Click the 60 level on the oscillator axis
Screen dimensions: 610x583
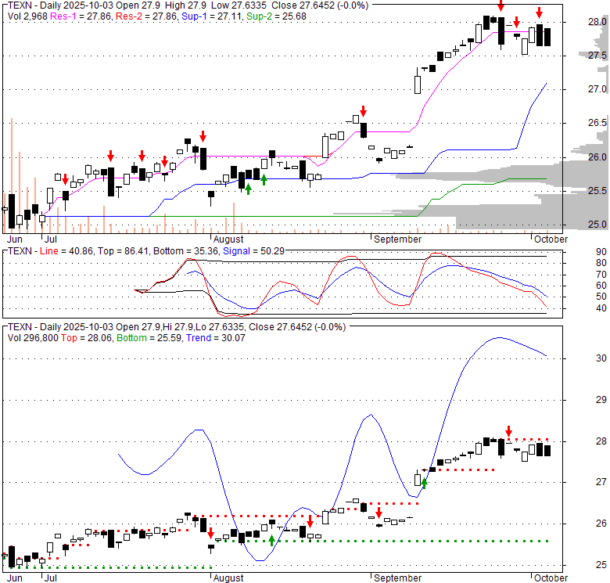pyautogui.click(x=601, y=286)
